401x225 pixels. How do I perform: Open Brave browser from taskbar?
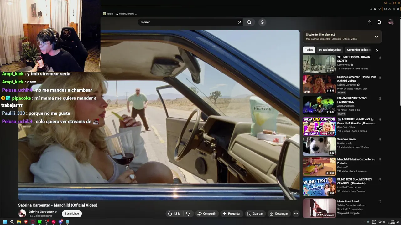tap(26, 222)
